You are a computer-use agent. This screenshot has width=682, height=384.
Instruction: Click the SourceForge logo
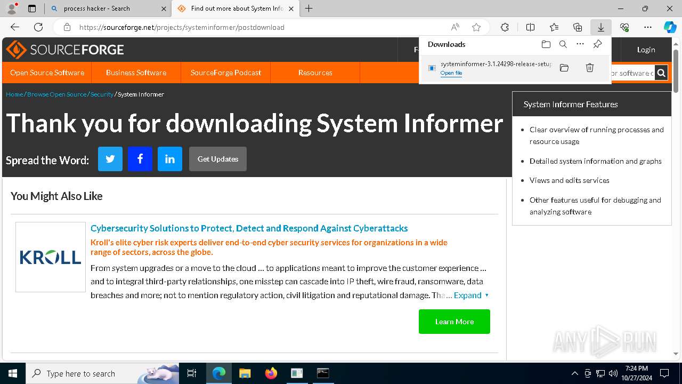coord(65,50)
